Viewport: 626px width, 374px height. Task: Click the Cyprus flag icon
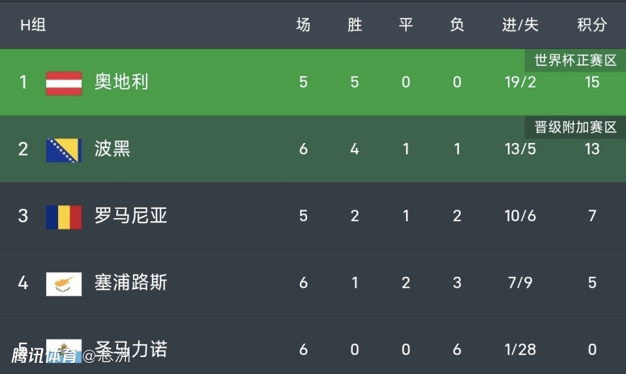(x=64, y=283)
